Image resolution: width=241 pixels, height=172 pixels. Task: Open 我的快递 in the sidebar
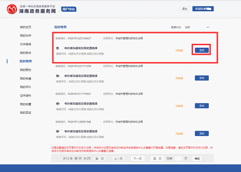click(x=25, y=79)
